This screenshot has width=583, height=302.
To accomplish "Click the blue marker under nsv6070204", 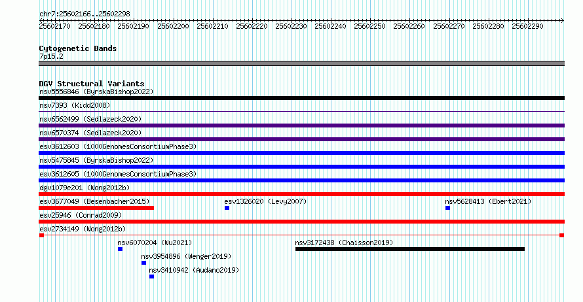I will tap(120, 249).
